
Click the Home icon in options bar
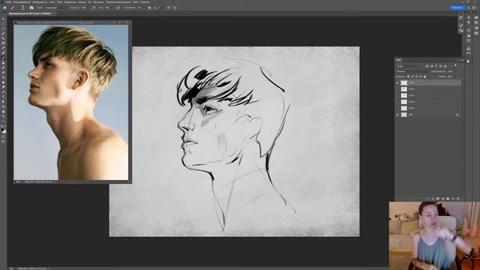pos(5,7)
